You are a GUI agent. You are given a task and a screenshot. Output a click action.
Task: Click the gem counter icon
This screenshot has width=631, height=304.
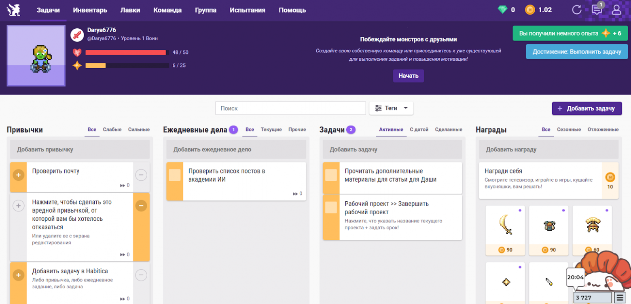click(x=502, y=9)
